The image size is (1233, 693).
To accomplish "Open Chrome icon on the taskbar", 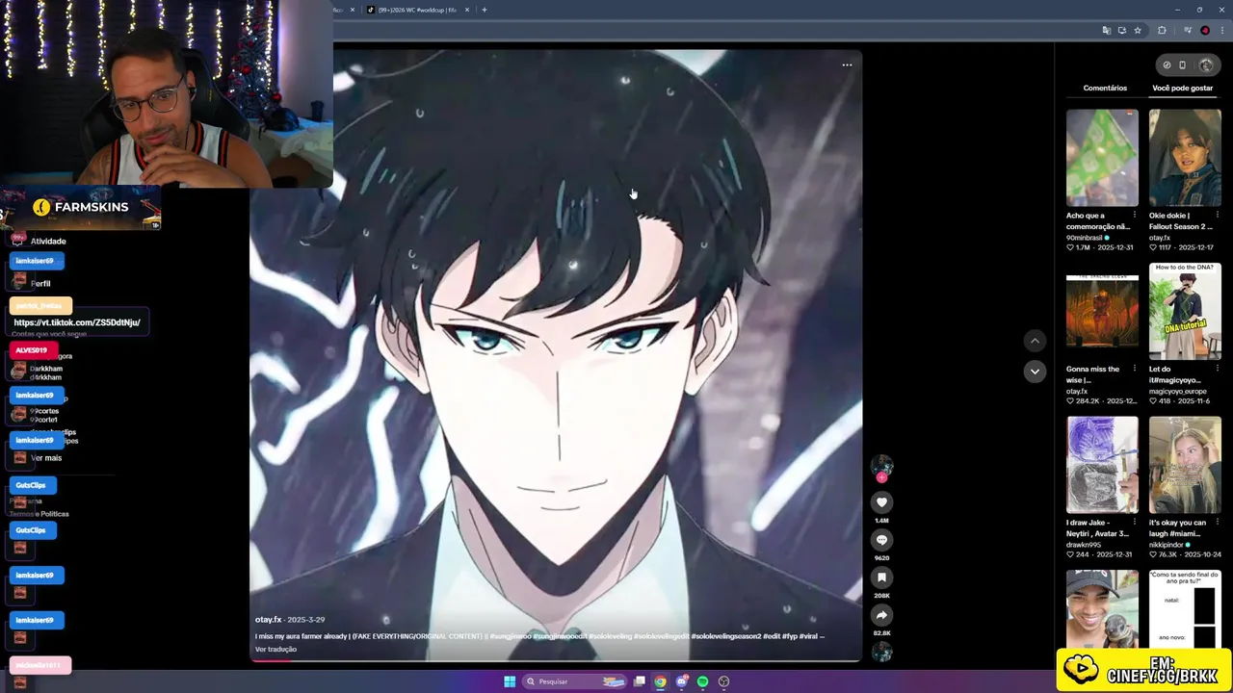I will 661,681.
